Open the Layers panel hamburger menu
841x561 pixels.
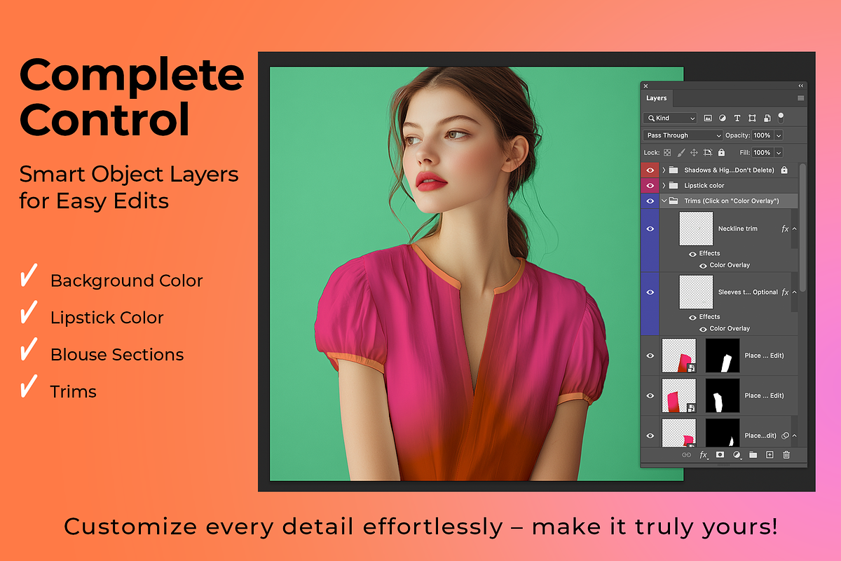tap(800, 98)
